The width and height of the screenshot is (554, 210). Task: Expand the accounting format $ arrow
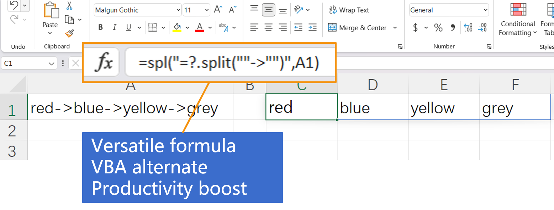[426, 27]
